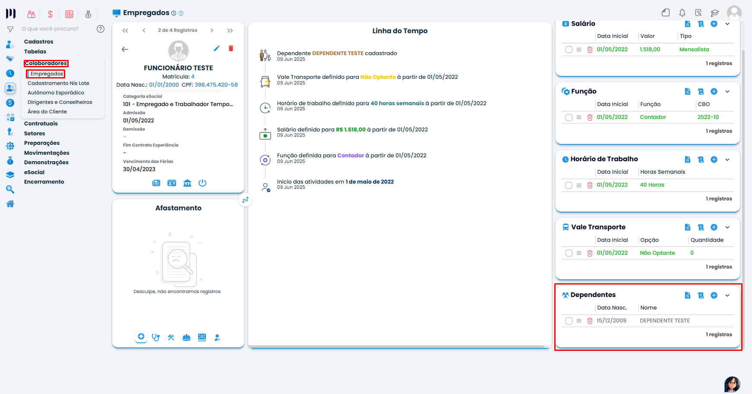Click the stethoscope icon in Afastamento
The height and width of the screenshot is (394, 752).
[x=156, y=338]
